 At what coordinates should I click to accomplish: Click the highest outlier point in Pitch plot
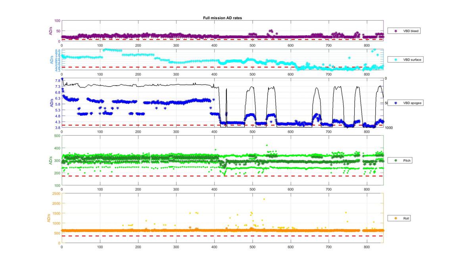267,145
